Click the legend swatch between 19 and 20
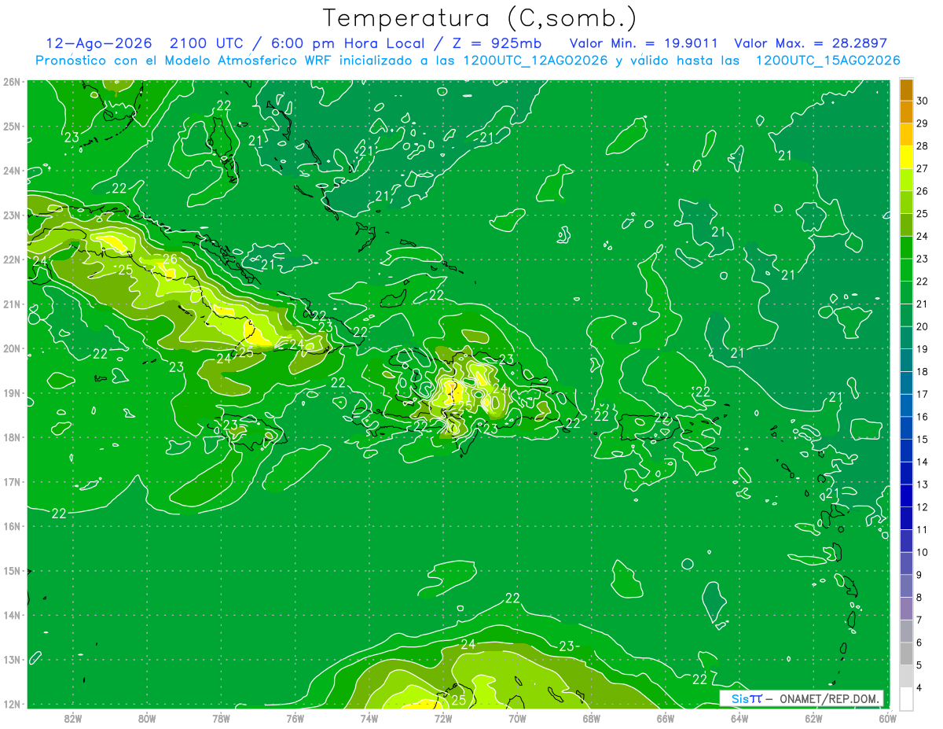The image size is (943, 729). pyautogui.click(x=906, y=338)
